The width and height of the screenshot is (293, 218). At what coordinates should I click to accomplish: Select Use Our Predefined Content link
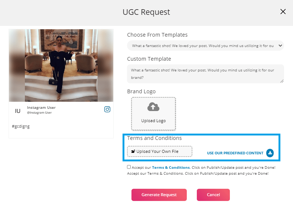click(235, 153)
